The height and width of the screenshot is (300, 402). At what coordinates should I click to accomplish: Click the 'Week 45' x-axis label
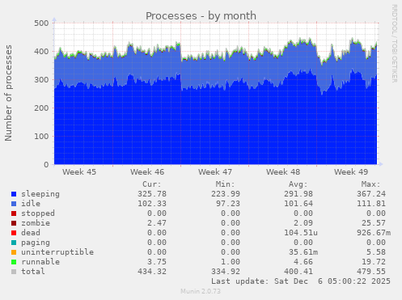coord(79,172)
